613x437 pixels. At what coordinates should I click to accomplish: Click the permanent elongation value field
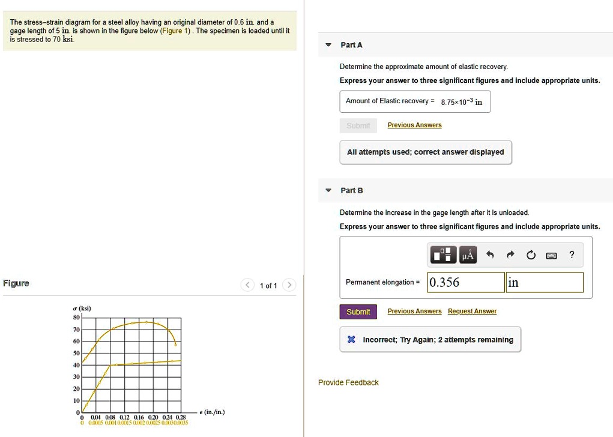click(x=465, y=283)
